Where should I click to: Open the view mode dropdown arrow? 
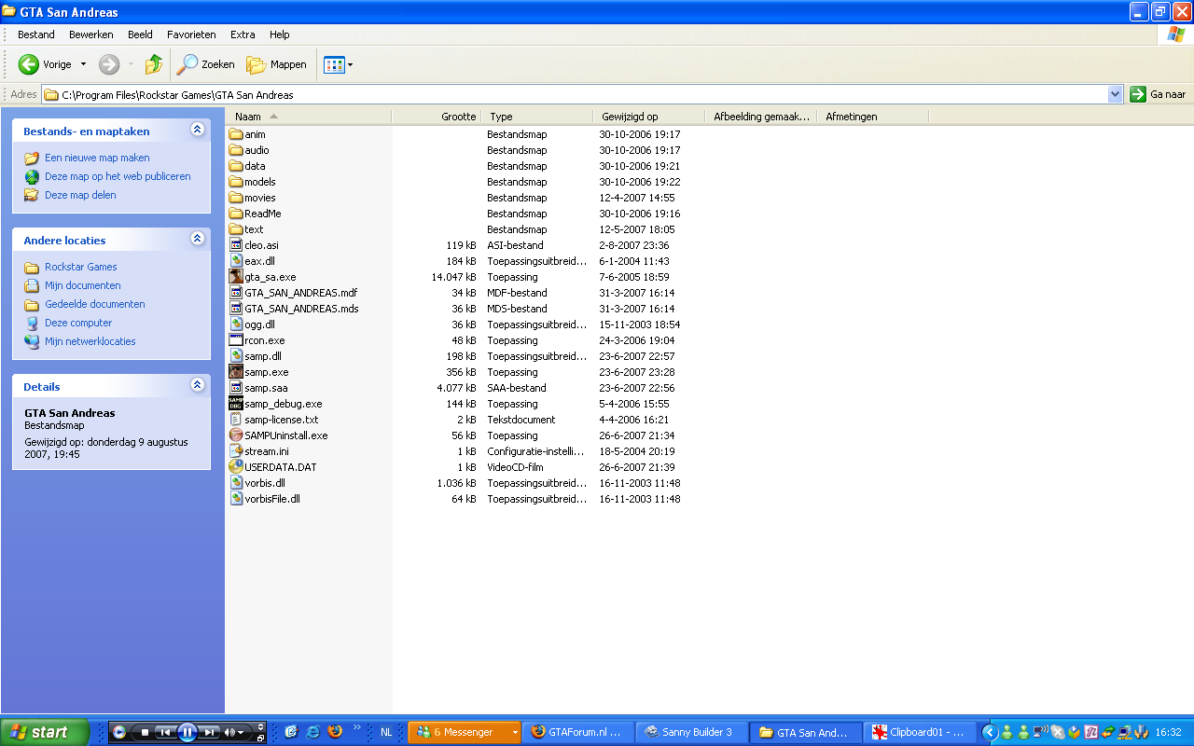350,64
